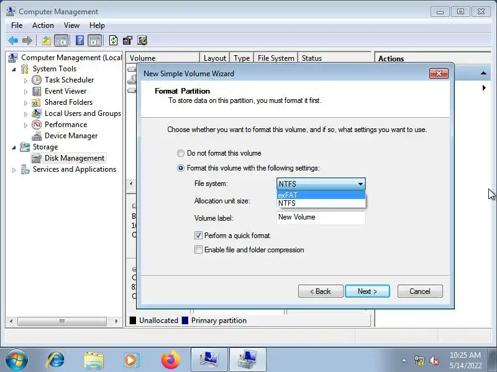Choose exFAT from file system list
Screen dimensions: 497x372
321,195
